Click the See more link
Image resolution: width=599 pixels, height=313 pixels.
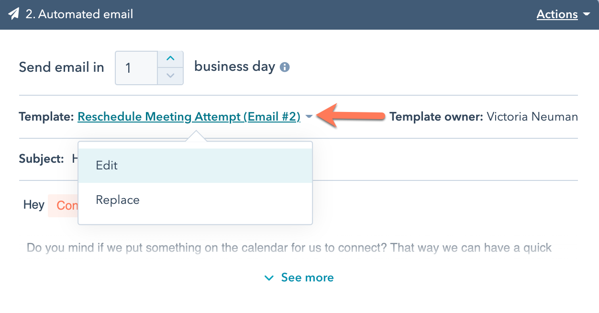pyautogui.click(x=307, y=278)
